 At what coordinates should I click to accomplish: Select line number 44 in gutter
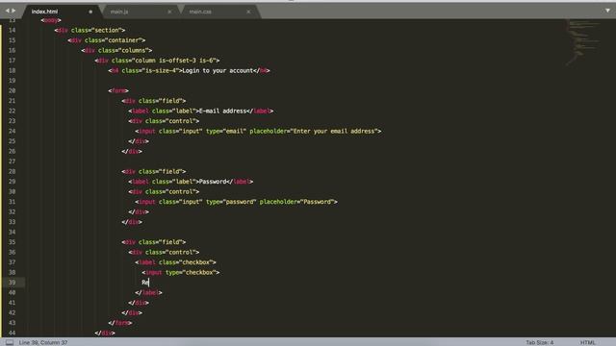point(12,333)
